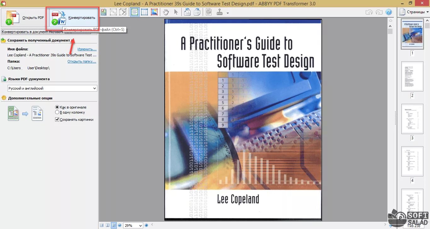Viewport: 430px width, 229px height.
Task: Select the Как в оригинале radio button
Action: click(57, 107)
